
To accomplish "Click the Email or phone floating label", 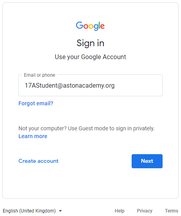I will tap(40, 75).
